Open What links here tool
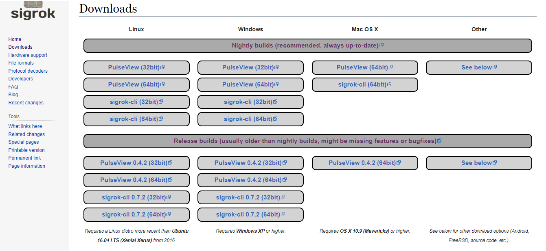The width and height of the screenshot is (546, 251). tap(25, 126)
